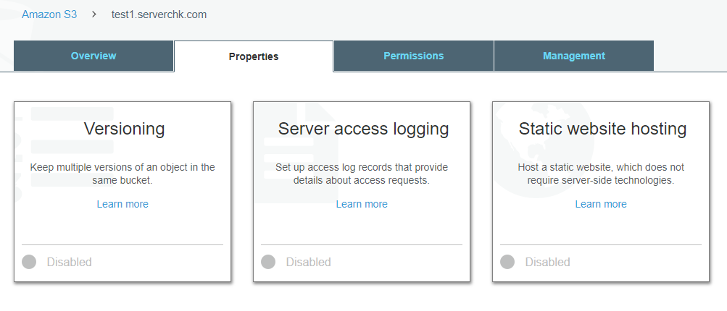Follow Learn more link under Versioning
The image size is (727, 311).
click(x=122, y=204)
